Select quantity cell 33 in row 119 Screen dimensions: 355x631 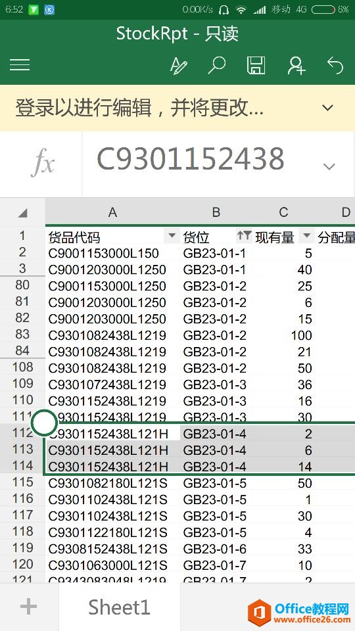(284, 549)
